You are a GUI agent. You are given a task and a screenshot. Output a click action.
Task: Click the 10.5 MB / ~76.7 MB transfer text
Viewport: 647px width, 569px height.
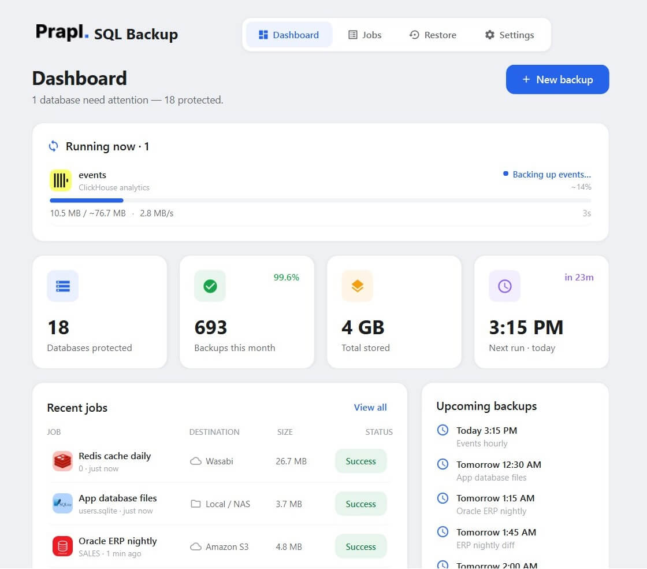88,213
